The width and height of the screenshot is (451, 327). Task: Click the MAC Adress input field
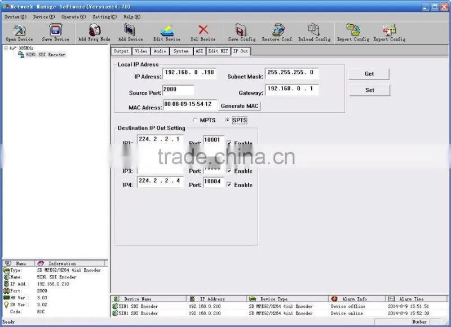[190, 104]
